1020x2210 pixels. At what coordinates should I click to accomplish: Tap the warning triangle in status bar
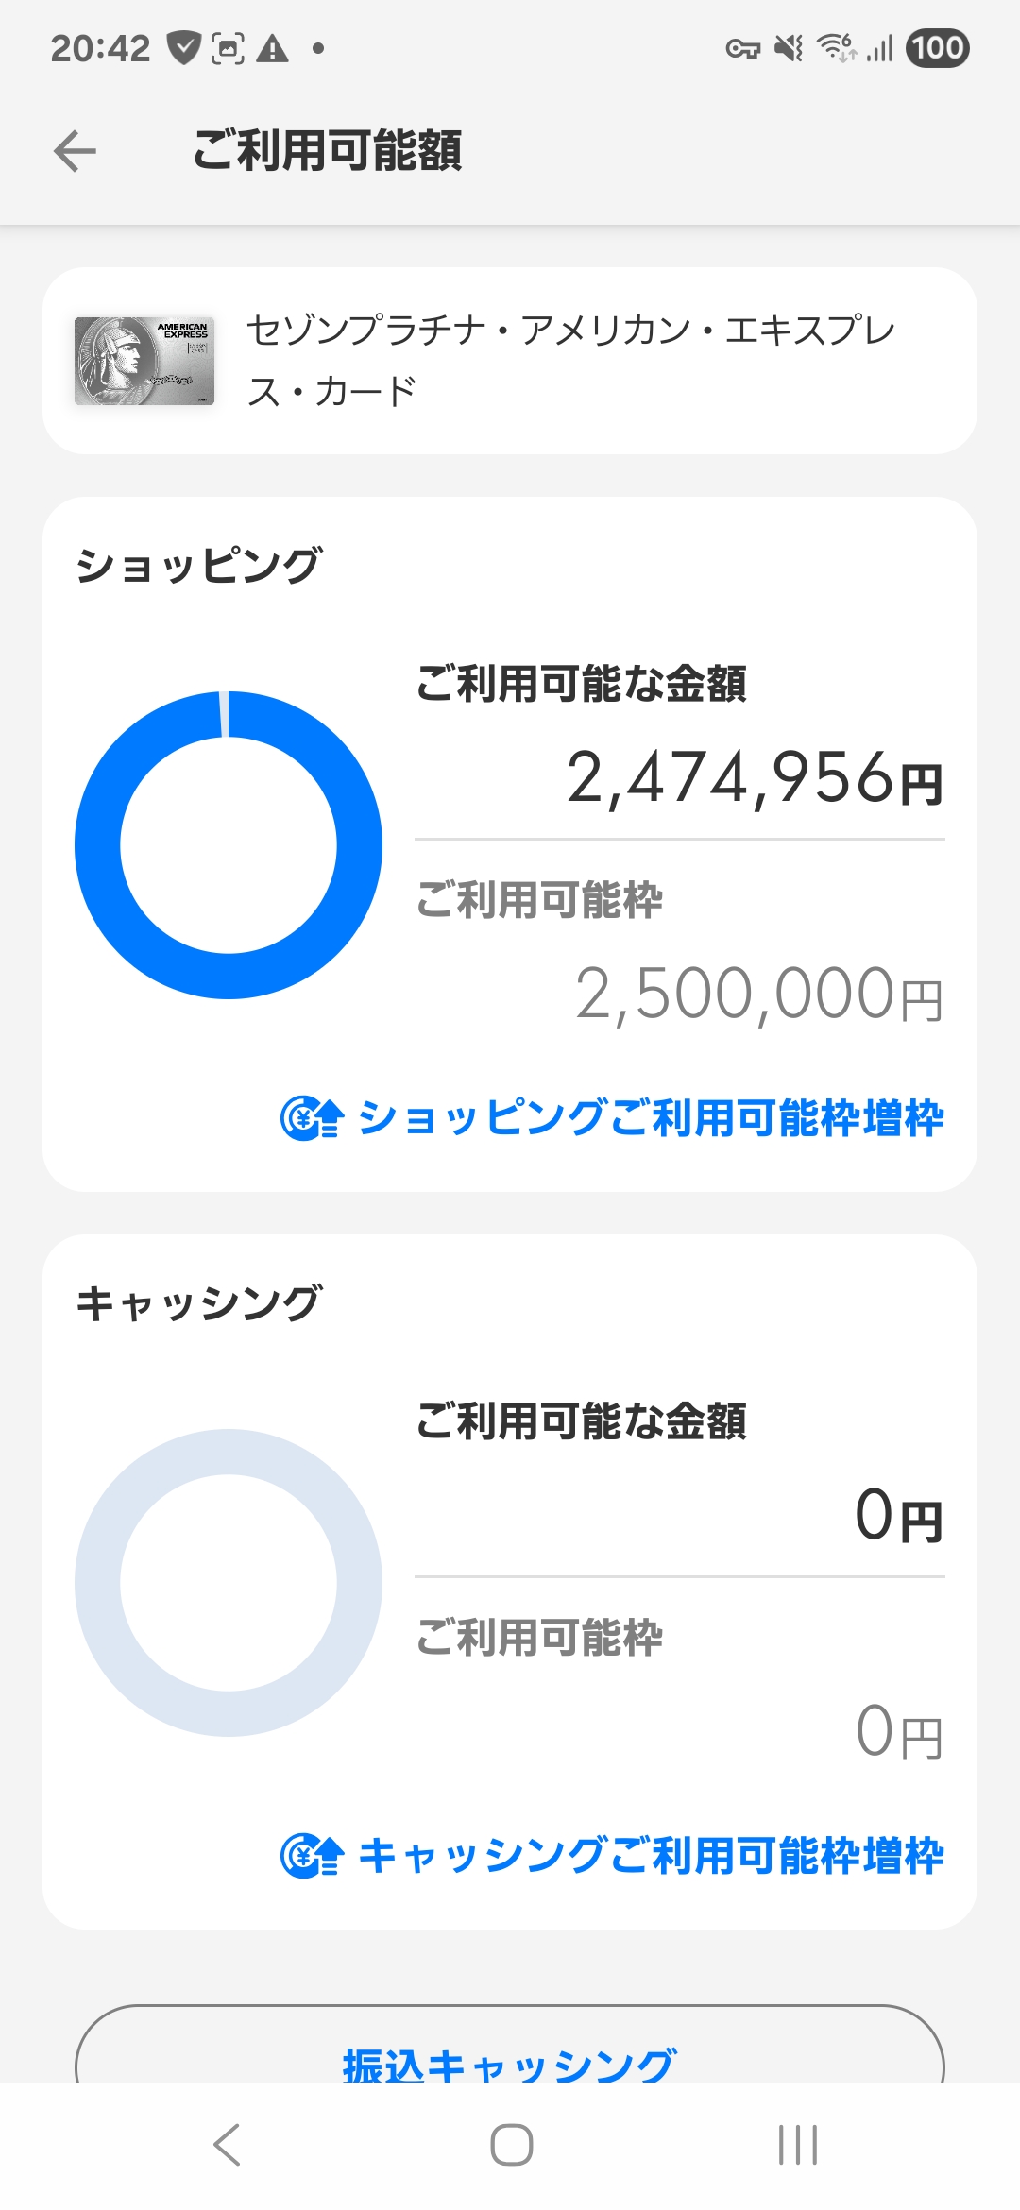(273, 47)
